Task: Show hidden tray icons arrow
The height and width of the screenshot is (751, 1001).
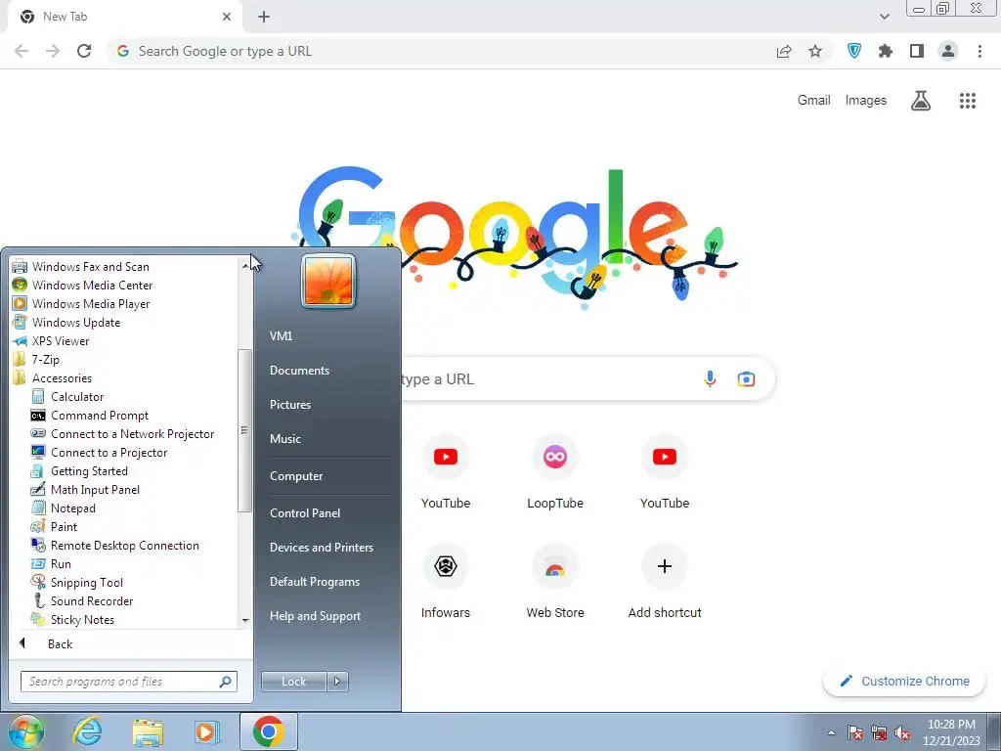Action: 831,733
